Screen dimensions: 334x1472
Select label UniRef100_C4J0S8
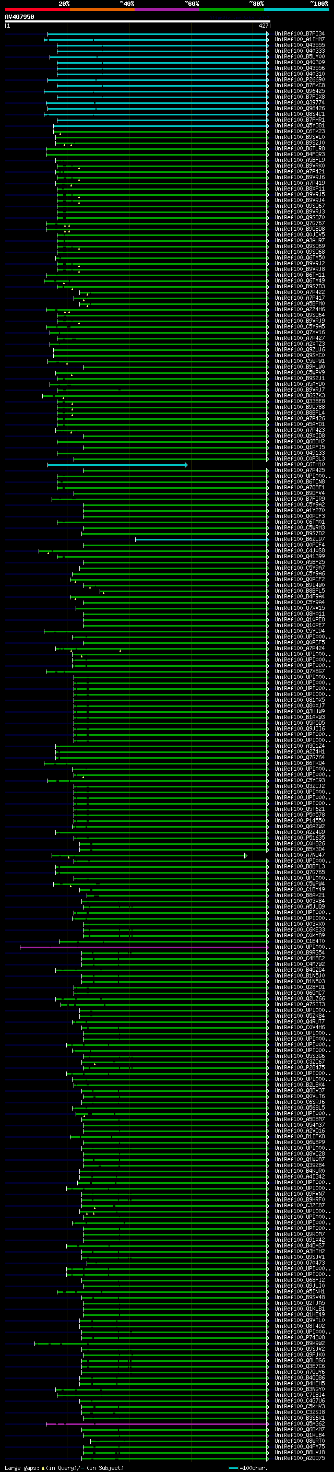click(300, 551)
